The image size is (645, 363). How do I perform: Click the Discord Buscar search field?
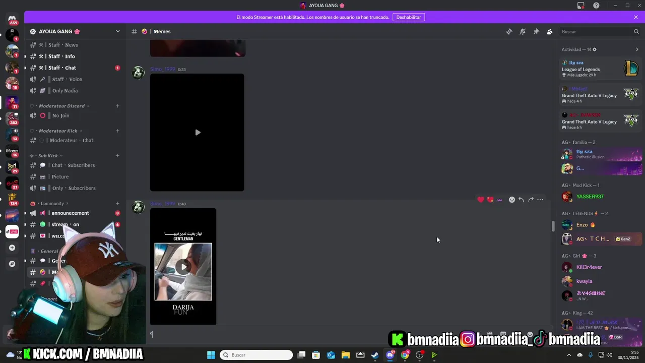pos(600,31)
